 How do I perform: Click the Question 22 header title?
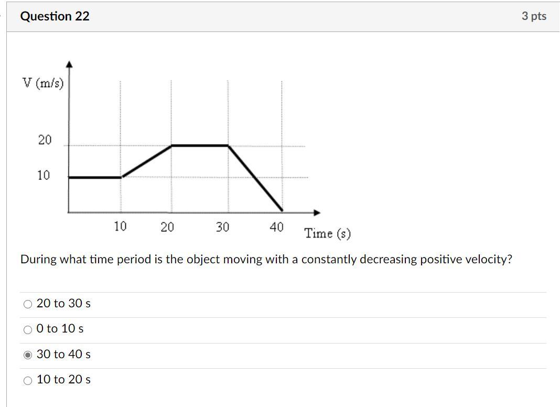[55, 16]
